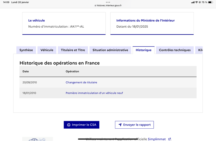The image size is (216, 141).
Task: Click the Imprimer le CSA button
Action: (x=82, y=125)
